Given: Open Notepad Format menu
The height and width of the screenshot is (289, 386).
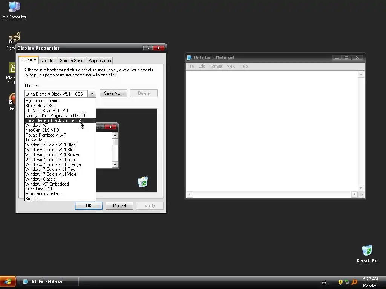Looking at the screenshot, I should tap(216, 66).
